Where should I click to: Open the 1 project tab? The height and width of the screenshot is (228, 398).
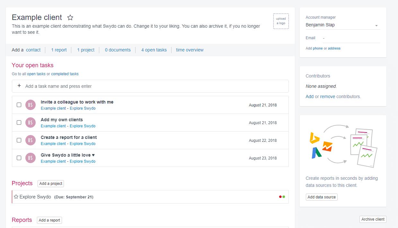point(86,50)
